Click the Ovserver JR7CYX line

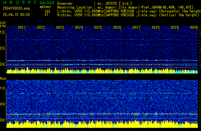(x=95, y=4)
